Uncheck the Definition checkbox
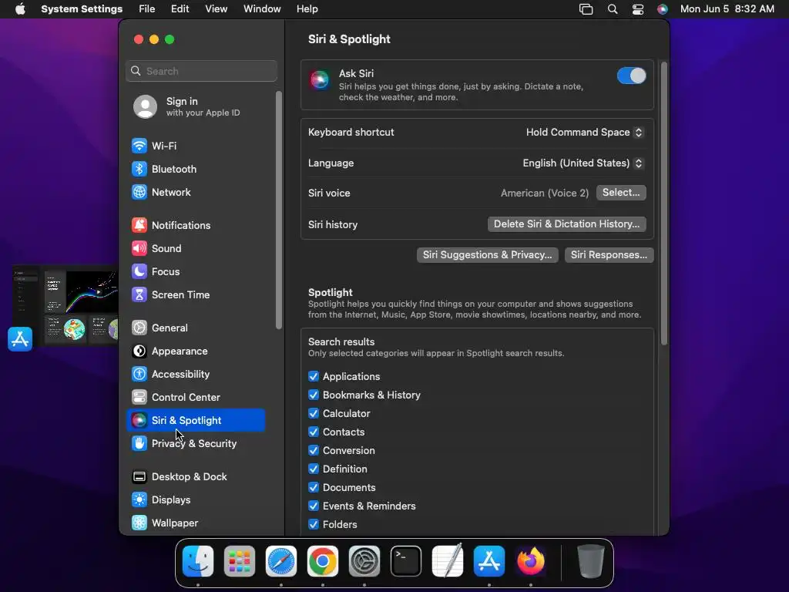789x592 pixels. point(314,469)
